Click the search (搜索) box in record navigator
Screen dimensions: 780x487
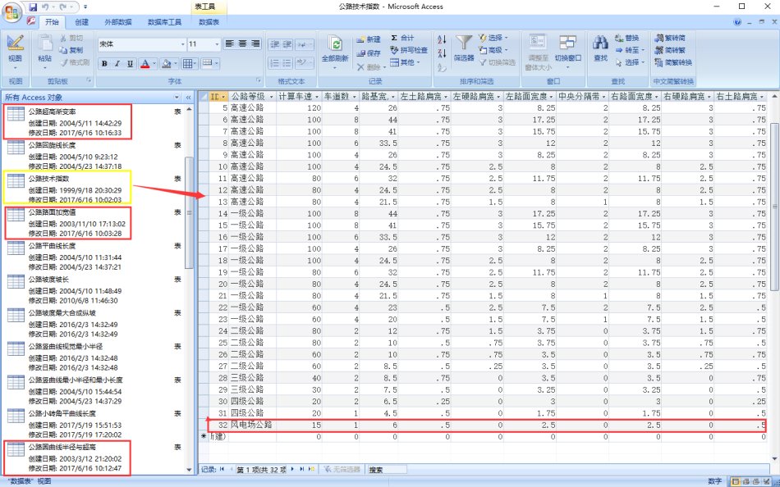386,470
